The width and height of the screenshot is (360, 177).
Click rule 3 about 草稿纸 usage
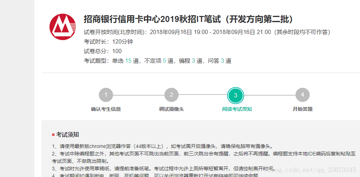(x=164, y=169)
